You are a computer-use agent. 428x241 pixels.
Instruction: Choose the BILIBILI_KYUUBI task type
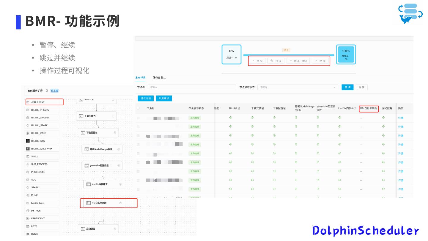[x=42, y=118]
